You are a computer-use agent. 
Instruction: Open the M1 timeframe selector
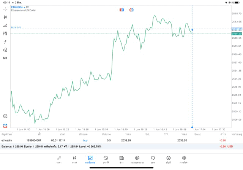5,58
